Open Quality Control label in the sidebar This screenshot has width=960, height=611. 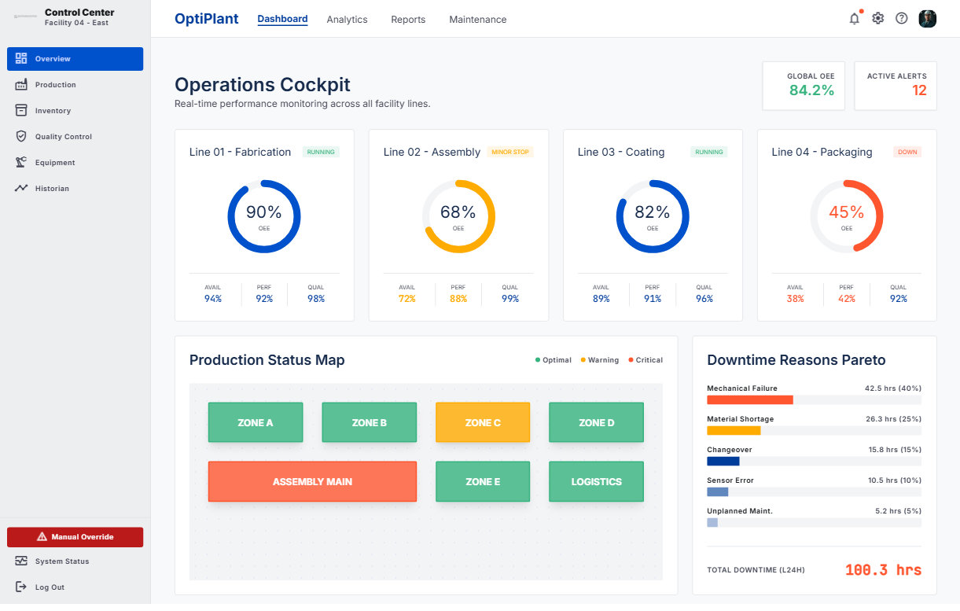pos(64,137)
